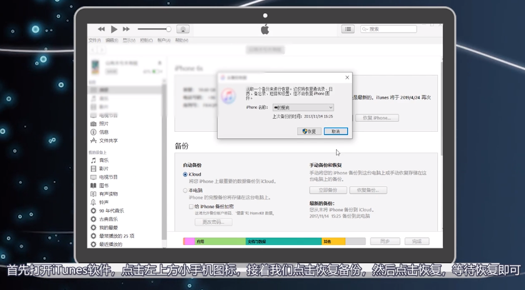This screenshot has width=525, height=290.
Task: Click the 恢复 iPhone... button
Action: (377, 117)
